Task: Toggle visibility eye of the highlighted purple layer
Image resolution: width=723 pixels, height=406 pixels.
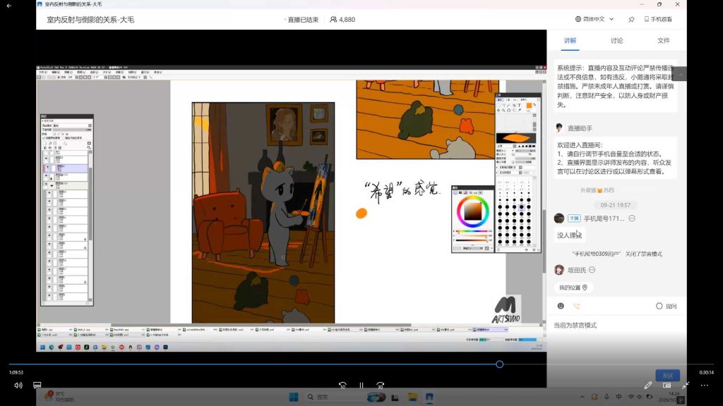Action: tap(47, 168)
